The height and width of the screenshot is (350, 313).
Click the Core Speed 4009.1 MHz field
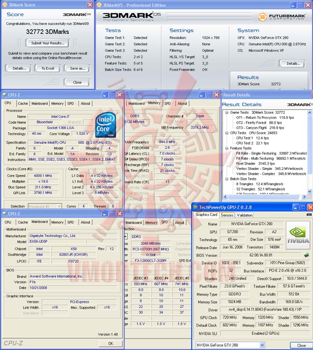click(x=43, y=176)
